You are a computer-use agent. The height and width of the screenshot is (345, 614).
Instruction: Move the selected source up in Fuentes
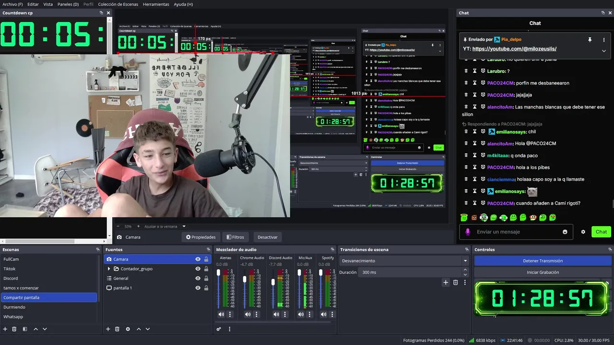click(139, 329)
